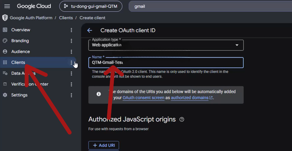Click the external link icon after authorized domains

click(x=211, y=98)
